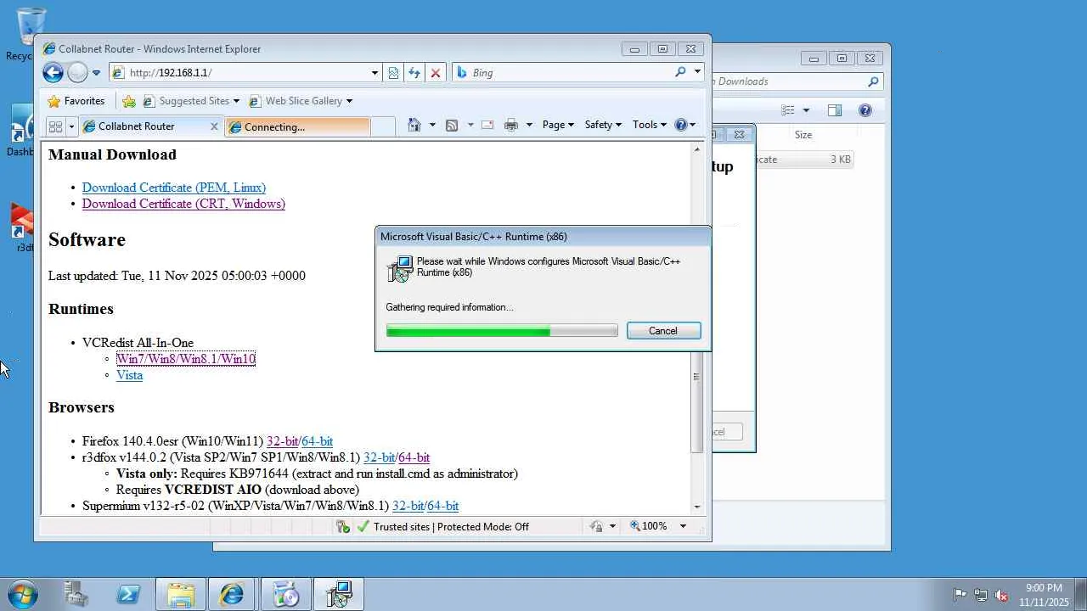Click the Read Mail envelope icon

pos(487,125)
